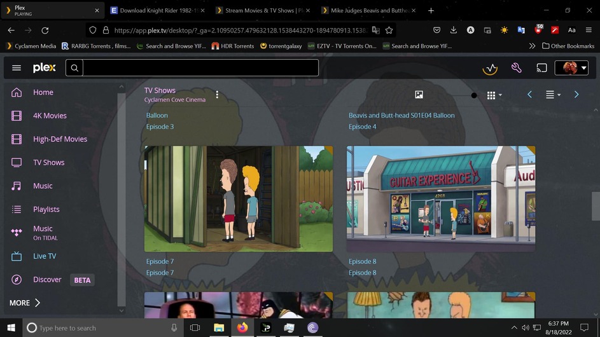This screenshot has width=600, height=337.
Task: Switch to the Stream Movies & TV Shows tab
Action: (x=263, y=10)
